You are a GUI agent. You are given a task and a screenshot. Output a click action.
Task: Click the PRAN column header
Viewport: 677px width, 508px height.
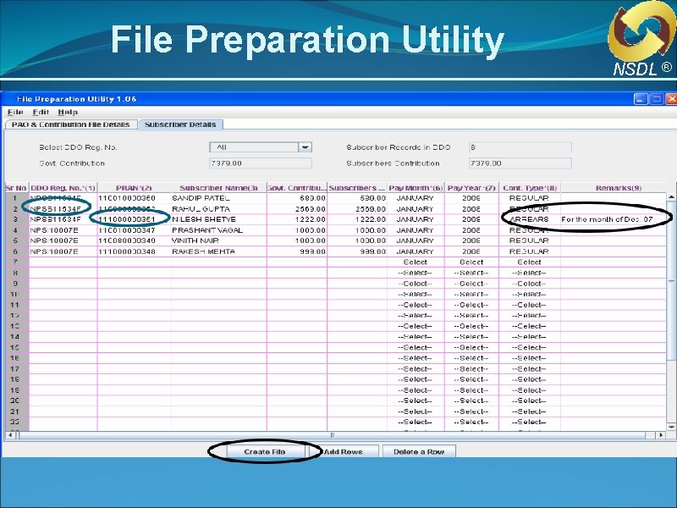click(135, 188)
